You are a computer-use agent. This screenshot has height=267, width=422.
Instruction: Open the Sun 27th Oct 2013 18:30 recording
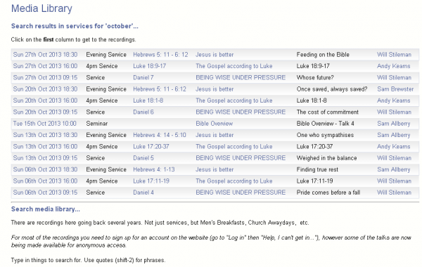tap(45, 55)
